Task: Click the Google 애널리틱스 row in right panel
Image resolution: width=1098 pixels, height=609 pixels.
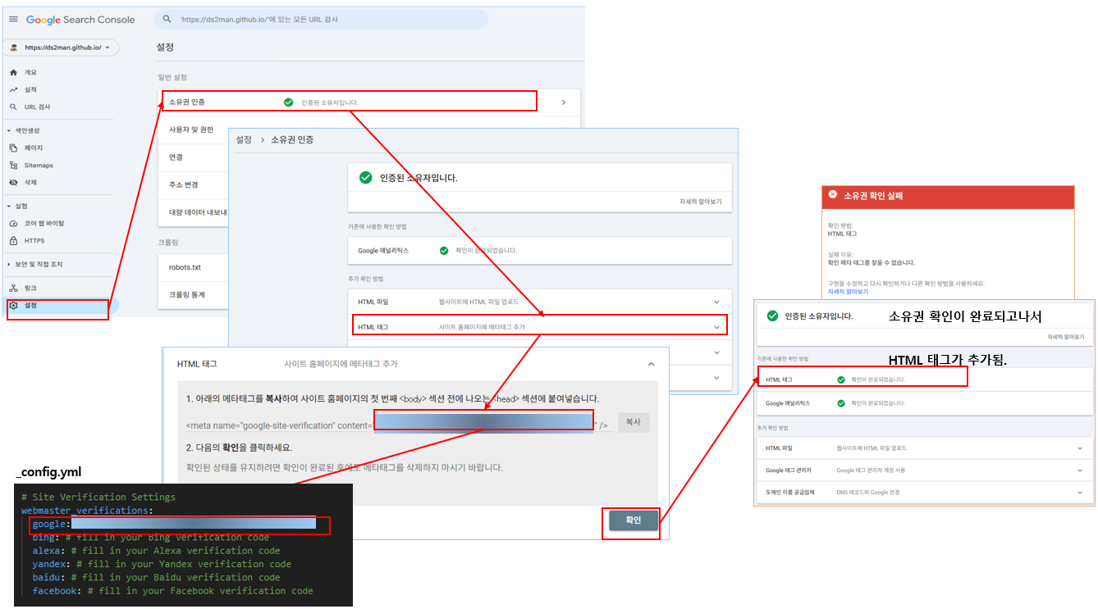Action: tap(924, 403)
